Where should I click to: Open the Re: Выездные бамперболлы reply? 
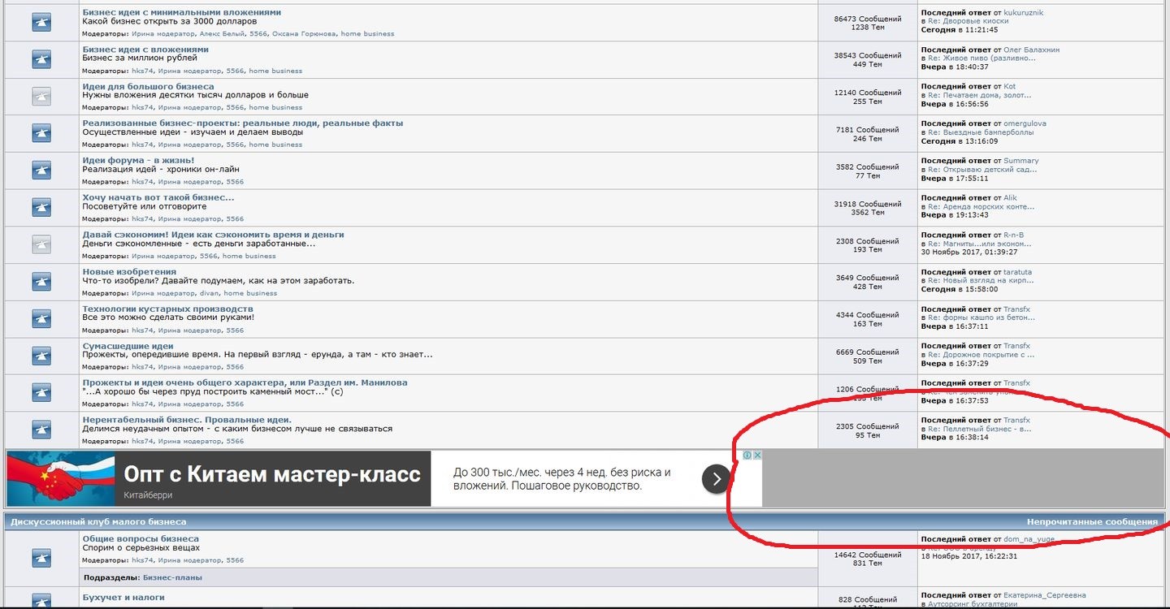pyautogui.click(x=981, y=132)
